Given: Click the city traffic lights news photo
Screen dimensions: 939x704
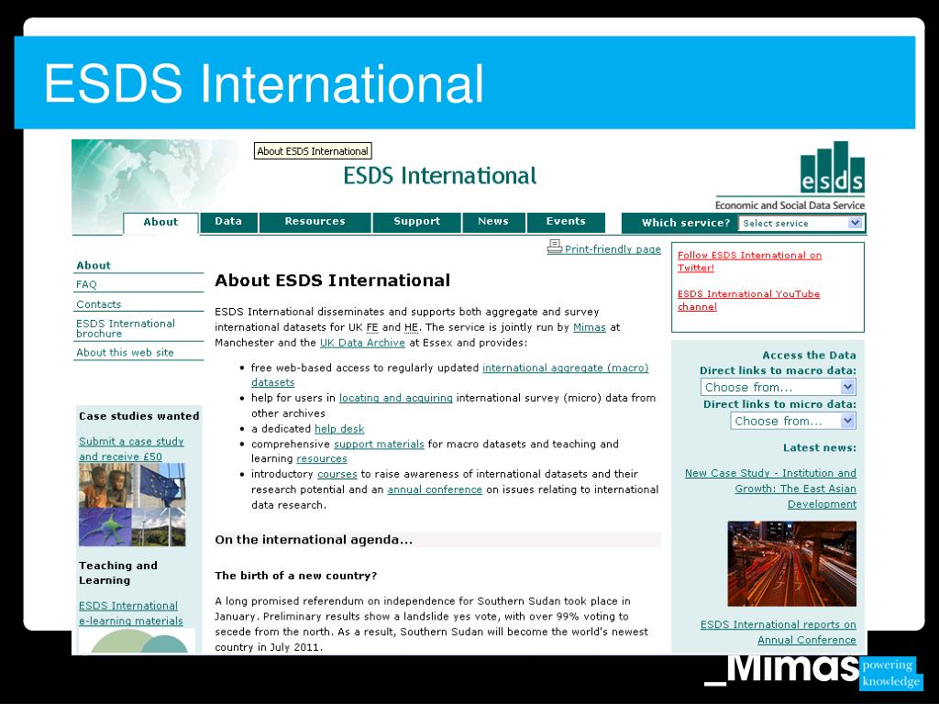Looking at the screenshot, I should (x=791, y=564).
